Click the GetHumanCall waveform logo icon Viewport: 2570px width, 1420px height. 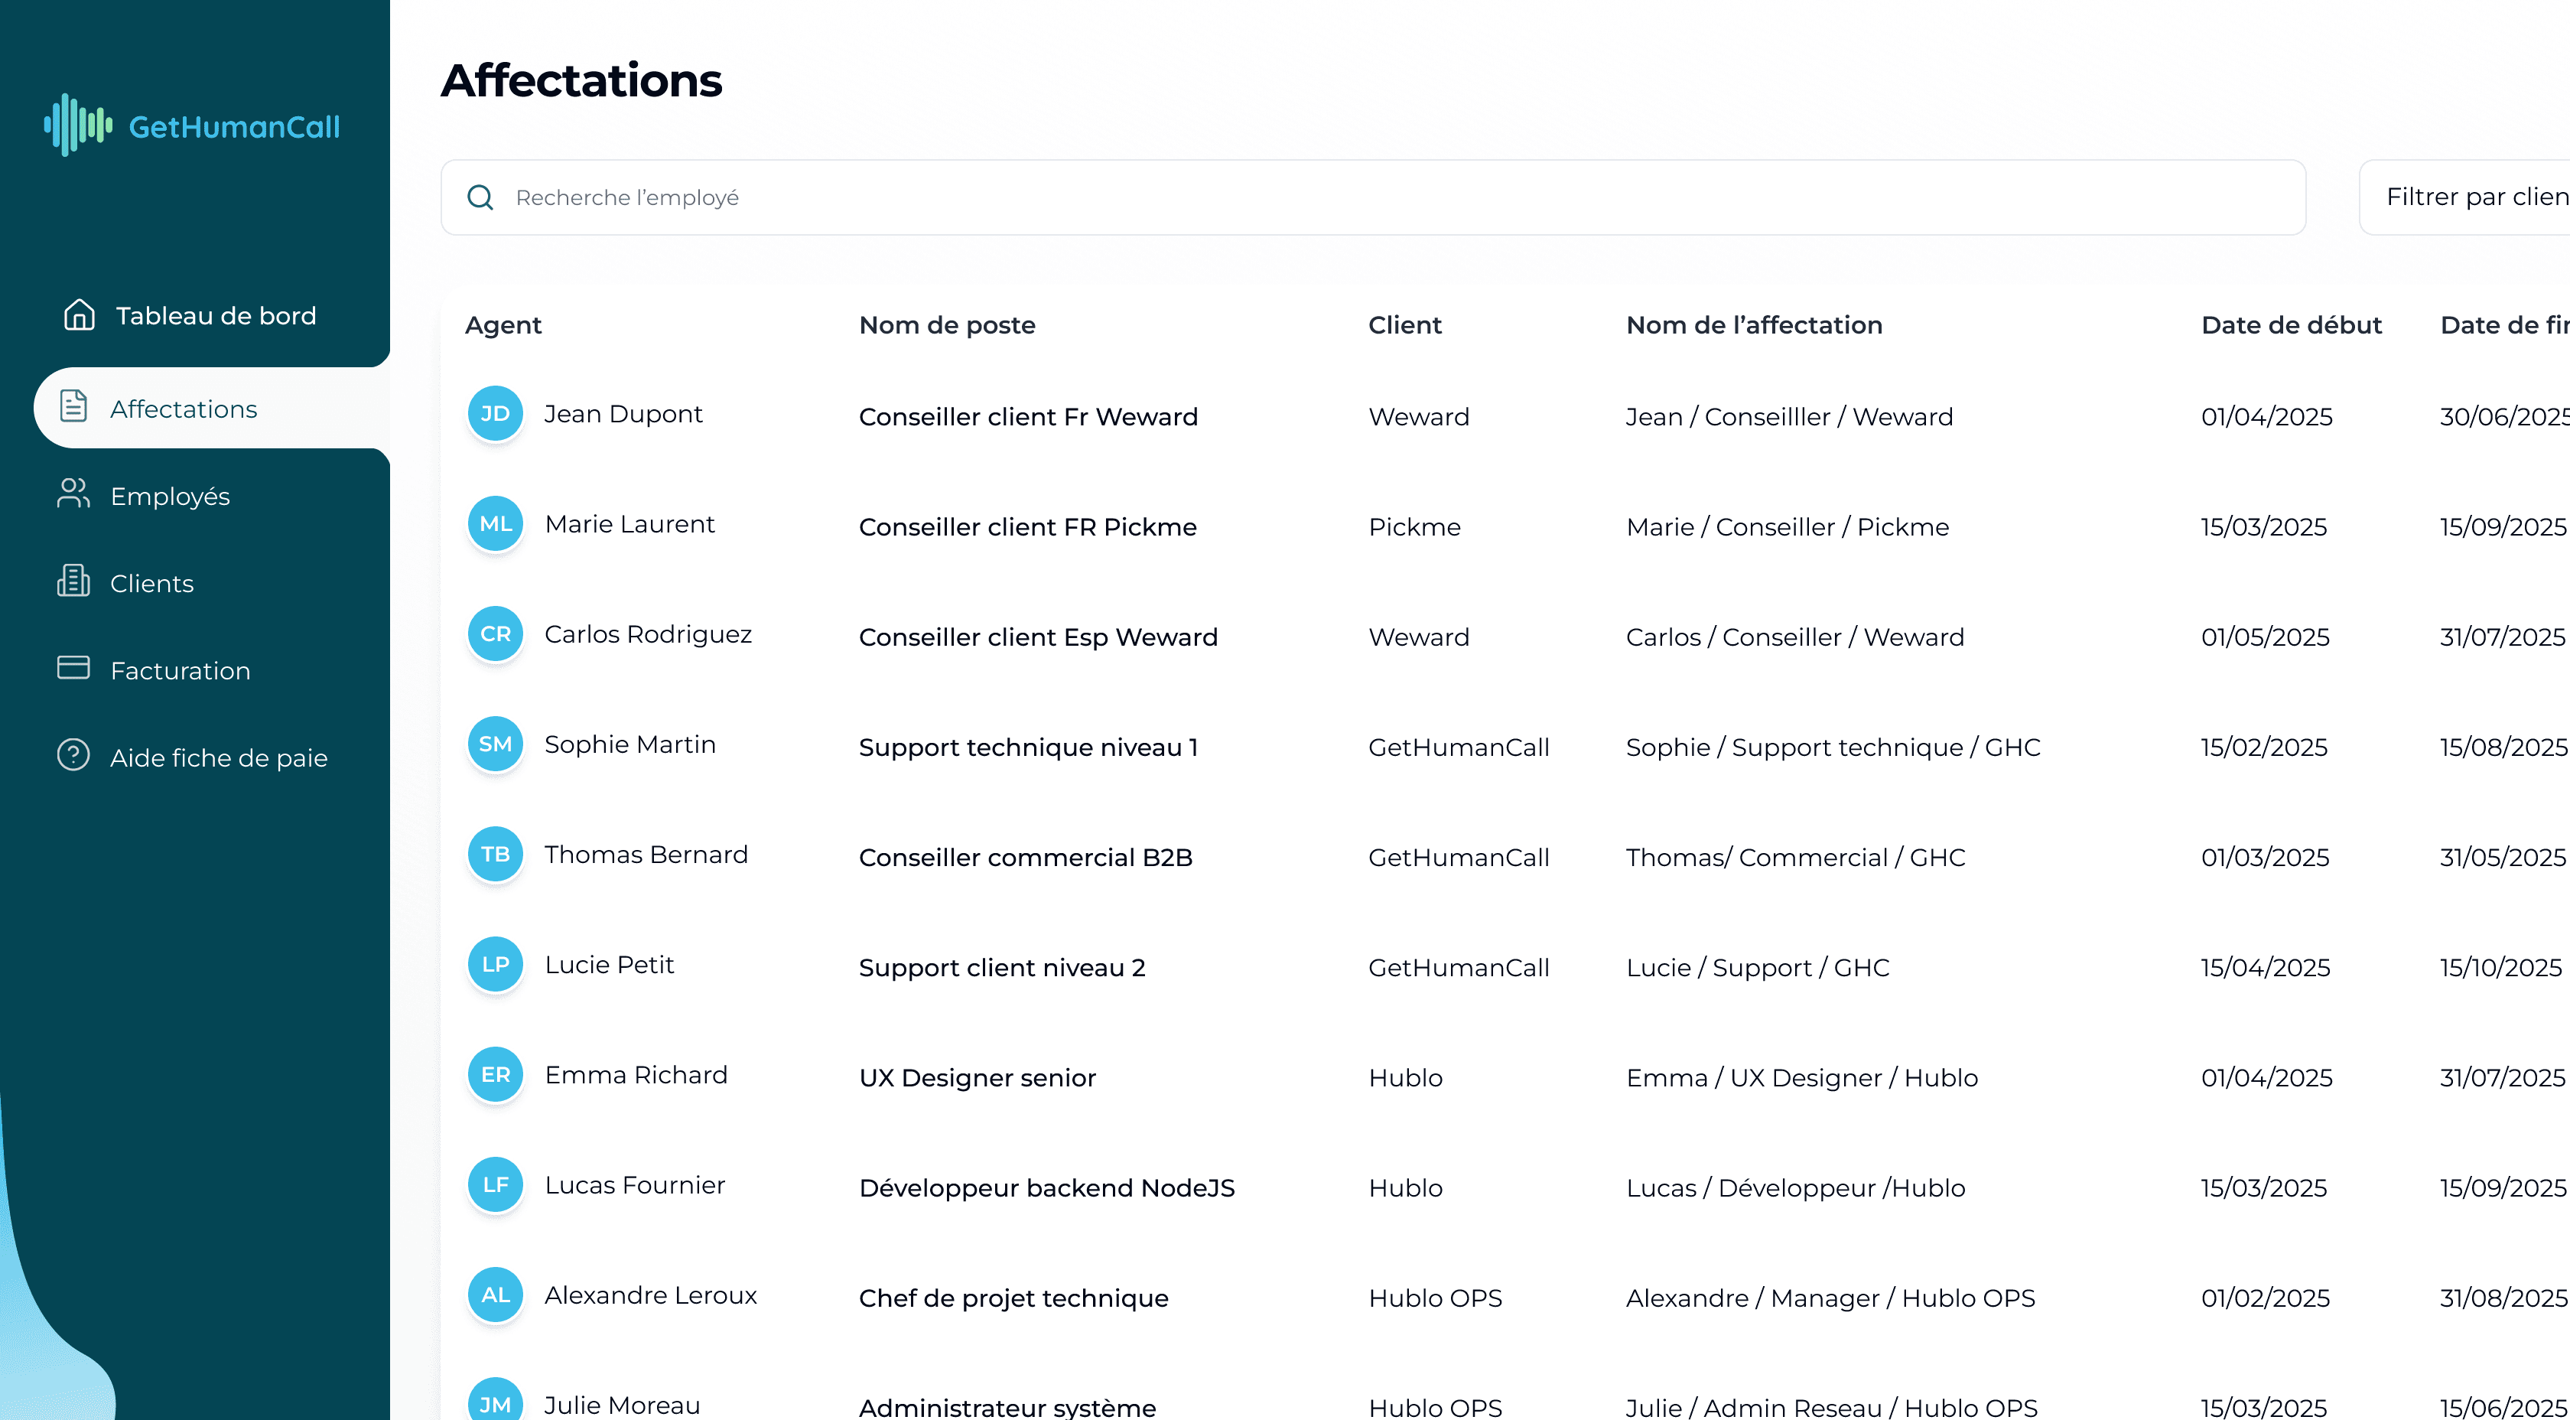point(78,125)
